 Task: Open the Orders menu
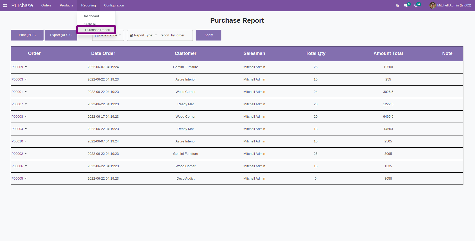click(46, 5)
